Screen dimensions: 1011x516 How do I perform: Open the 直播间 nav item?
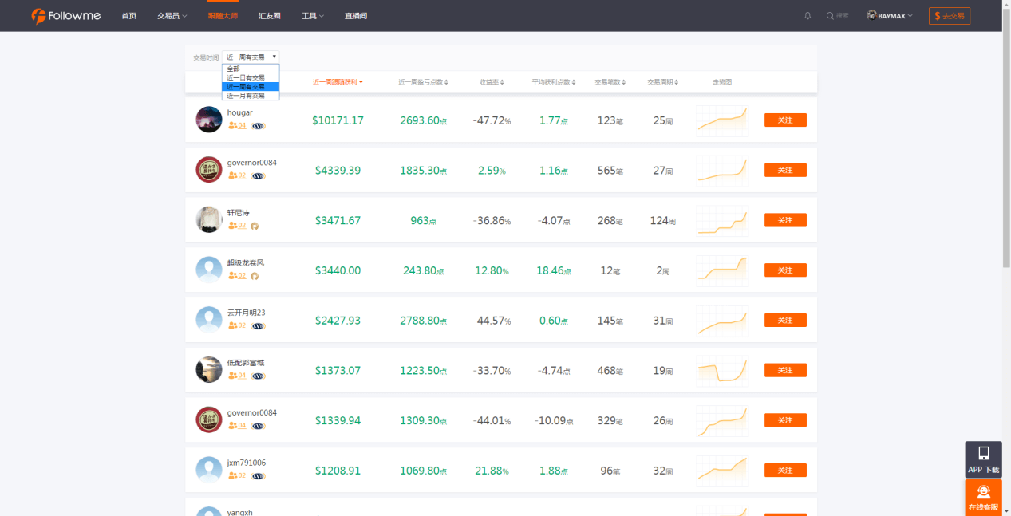click(356, 16)
